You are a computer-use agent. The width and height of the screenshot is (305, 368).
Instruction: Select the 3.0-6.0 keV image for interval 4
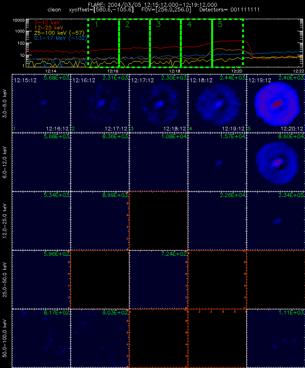tap(217, 103)
